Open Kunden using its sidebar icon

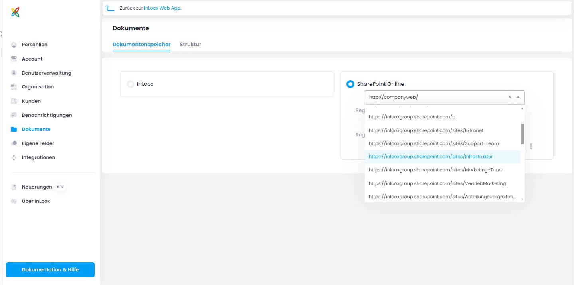pyautogui.click(x=14, y=101)
